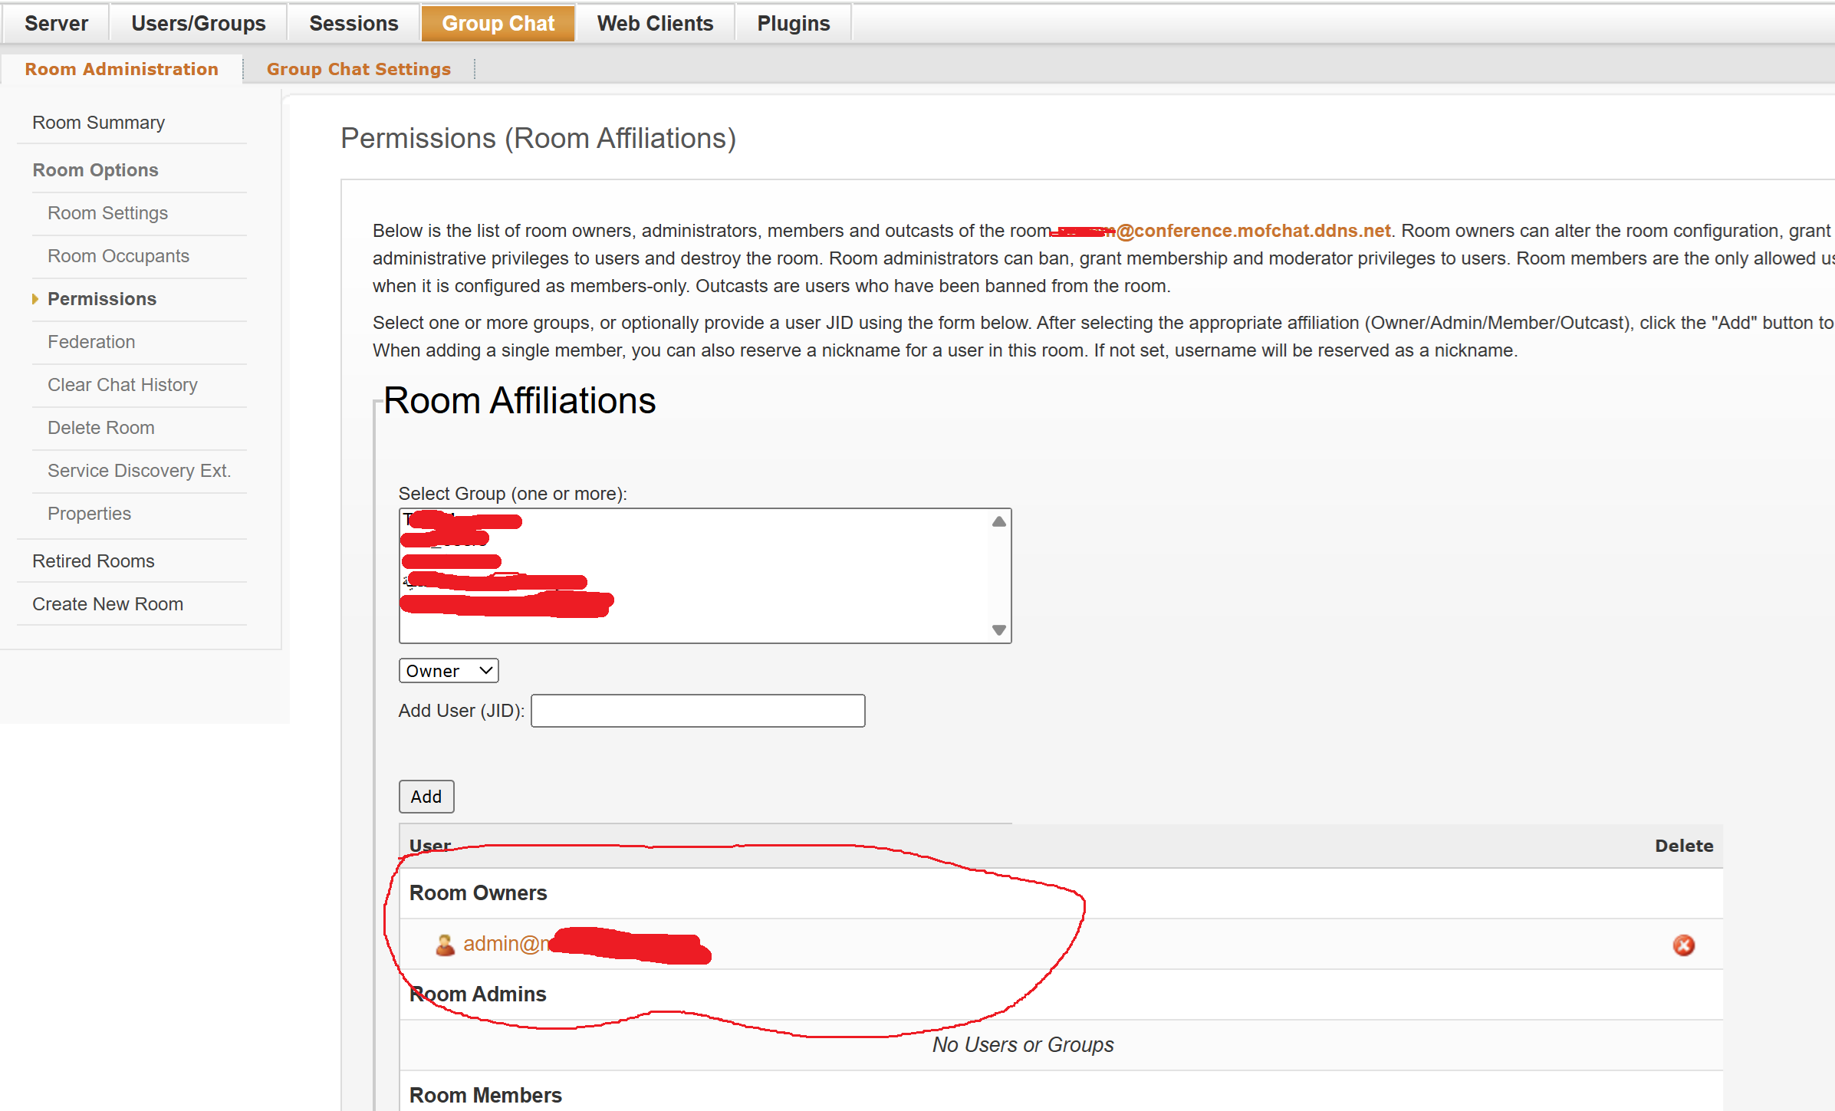Open Room Settings in the sidebar
Image resolution: width=1835 pixels, height=1111 pixels.
point(107,213)
